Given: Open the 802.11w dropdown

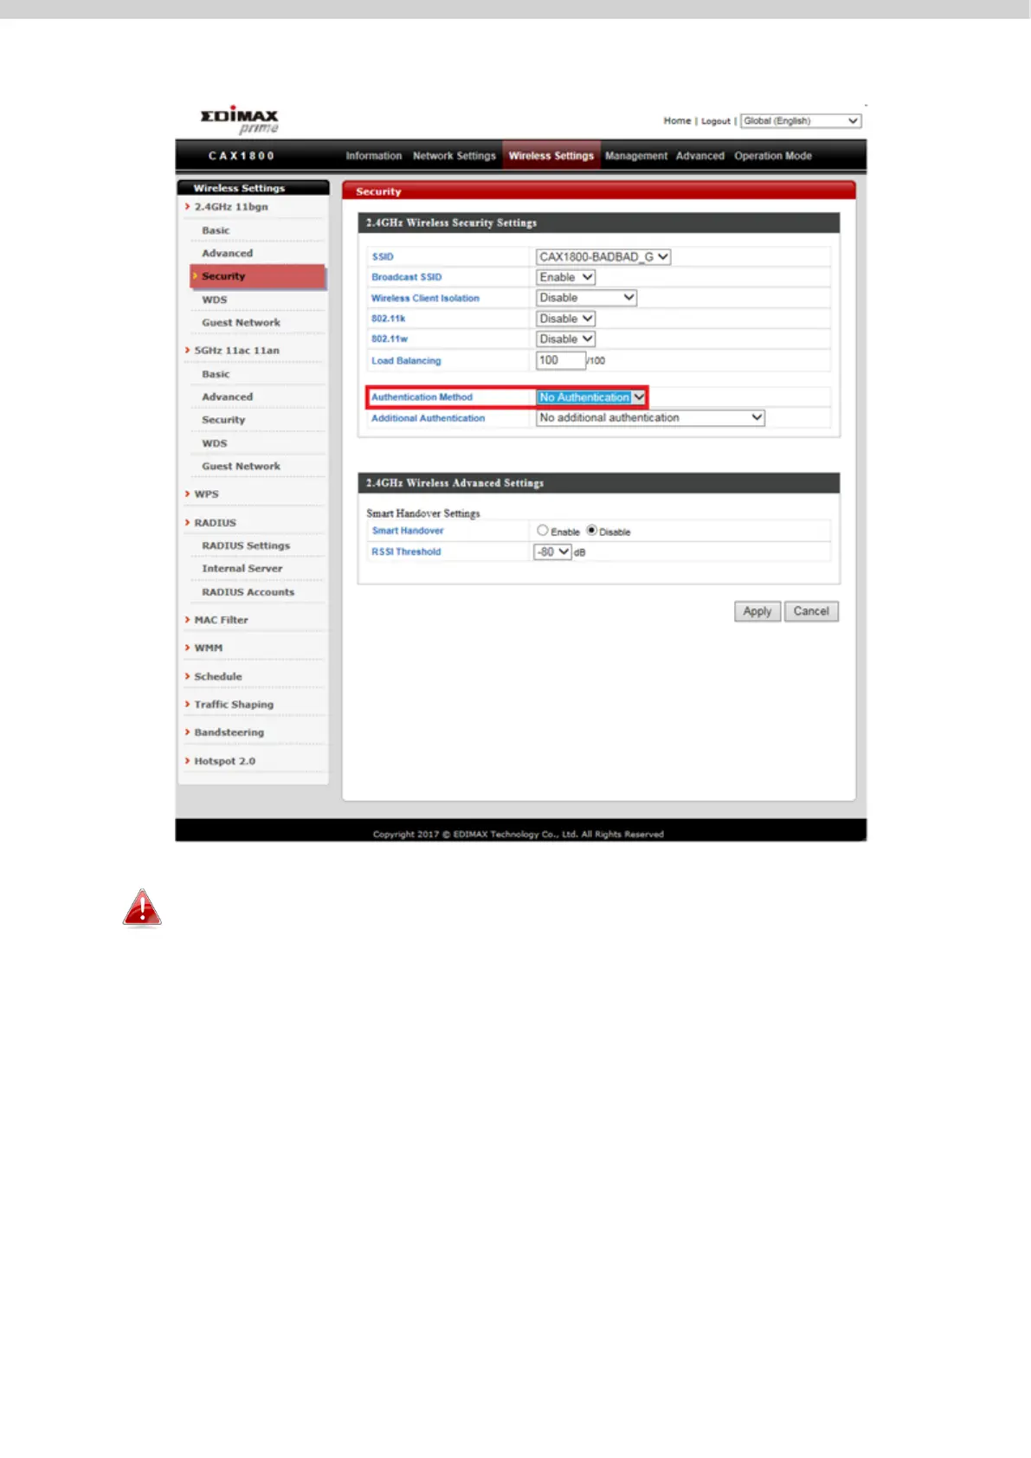Looking at the screenshot, I should [x=565, y=339].
